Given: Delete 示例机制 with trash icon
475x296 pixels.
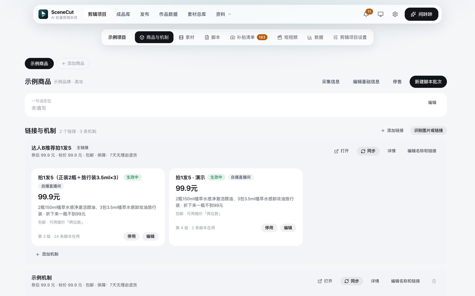Looking at the screenshot, I should 434,281.
